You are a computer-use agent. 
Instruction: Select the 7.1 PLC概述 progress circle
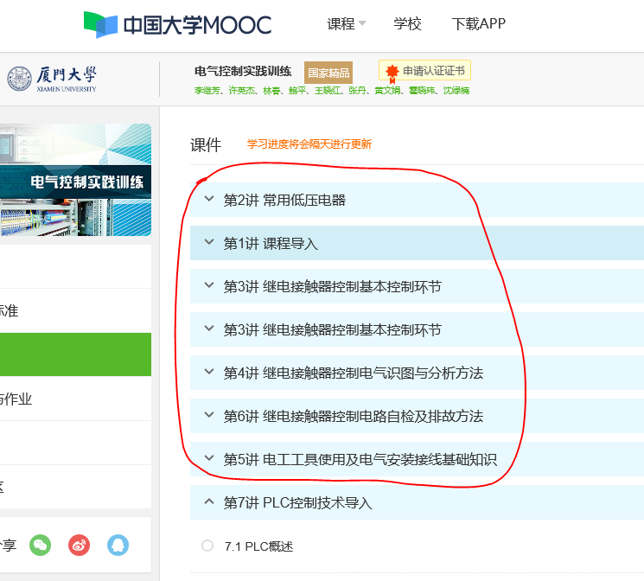207,546
